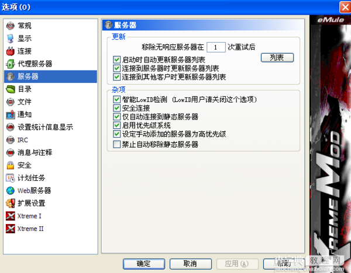Select the Xtreme I list entry
This screenshot has height=273, width=351.
(x=50, y=216)
